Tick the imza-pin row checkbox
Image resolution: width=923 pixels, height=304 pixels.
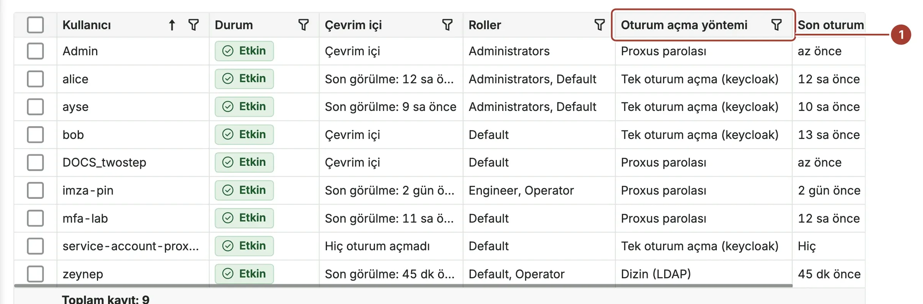coord(35,190)
